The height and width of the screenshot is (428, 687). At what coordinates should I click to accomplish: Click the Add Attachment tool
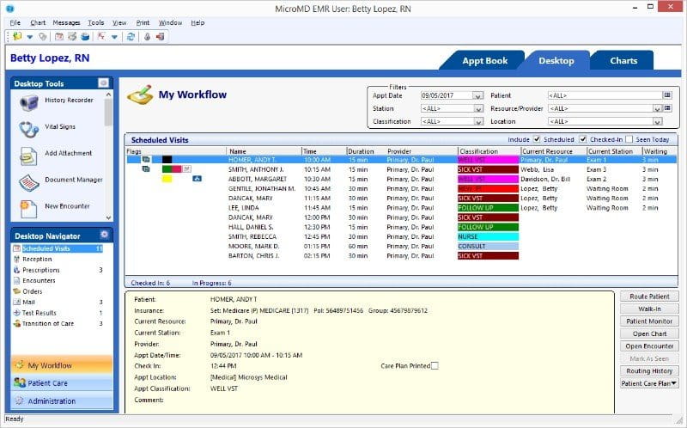pos(56,155)
